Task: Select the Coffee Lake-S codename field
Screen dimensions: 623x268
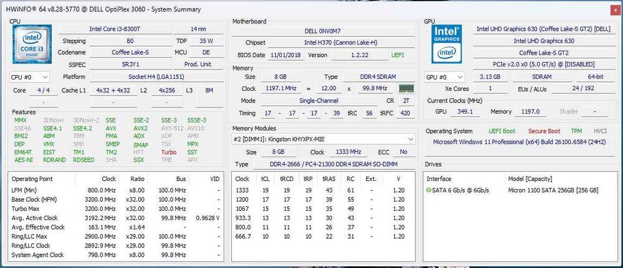Action: click(130, 52)
